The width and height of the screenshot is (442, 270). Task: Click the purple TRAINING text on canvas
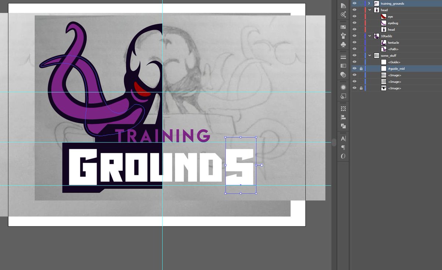pyautogui.click(x=162, y=136)
